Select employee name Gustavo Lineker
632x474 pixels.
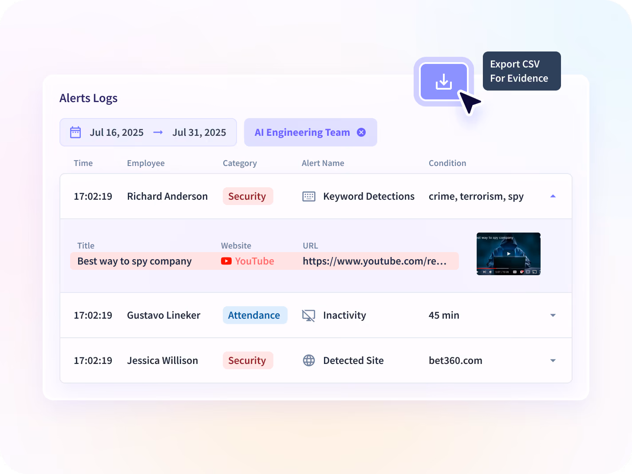click(x=163, y=315)
